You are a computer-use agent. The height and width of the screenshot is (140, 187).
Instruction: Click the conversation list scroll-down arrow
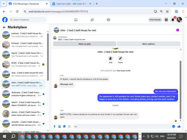tap(48, 131)
